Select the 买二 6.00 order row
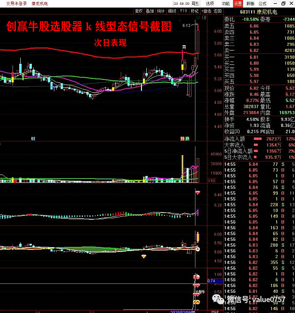The width and height of the screenshot is (295, 313). click(259, 63)
